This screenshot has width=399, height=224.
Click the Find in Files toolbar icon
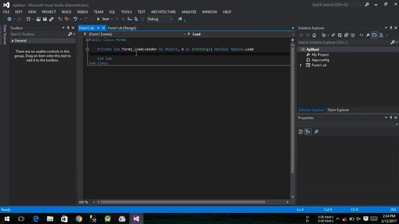coord(180,19)
